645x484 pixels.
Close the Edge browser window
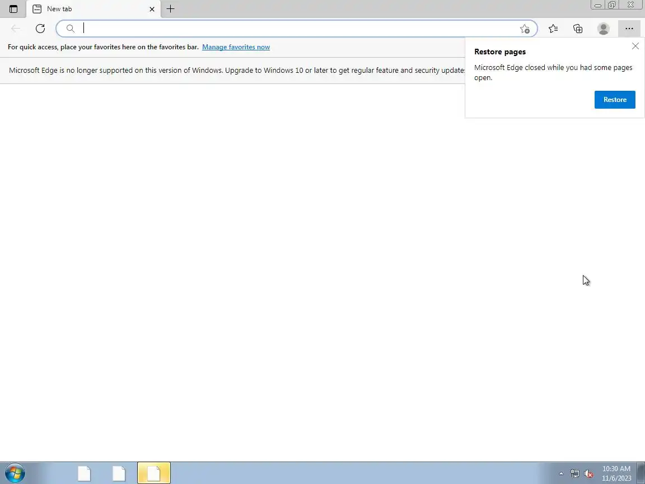click(x=630, y=5)
